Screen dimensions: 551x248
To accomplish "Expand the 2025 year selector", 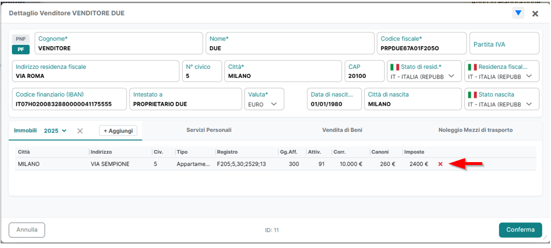I will (x=55, y=130).
